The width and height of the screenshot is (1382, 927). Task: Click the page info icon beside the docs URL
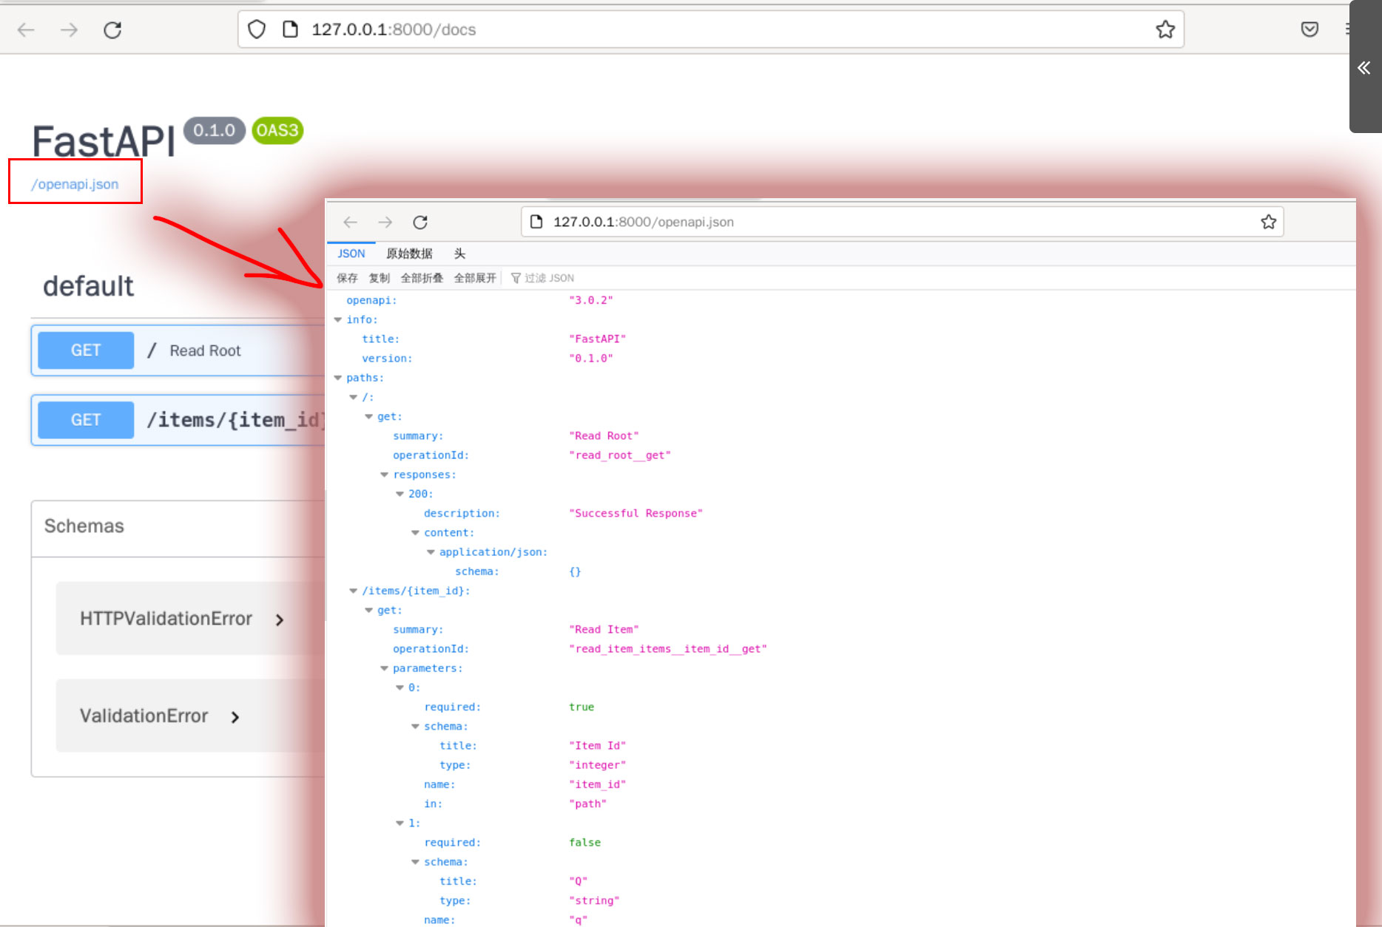[291, 30]
